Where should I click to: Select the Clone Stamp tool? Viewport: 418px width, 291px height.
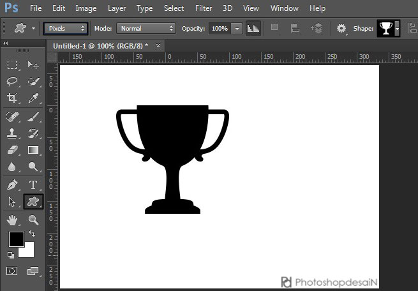pos(12,133)
